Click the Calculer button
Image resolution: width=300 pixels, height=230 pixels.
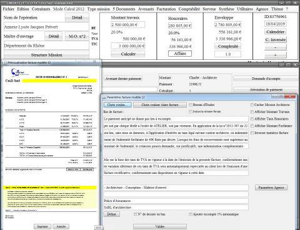(128, 54)
